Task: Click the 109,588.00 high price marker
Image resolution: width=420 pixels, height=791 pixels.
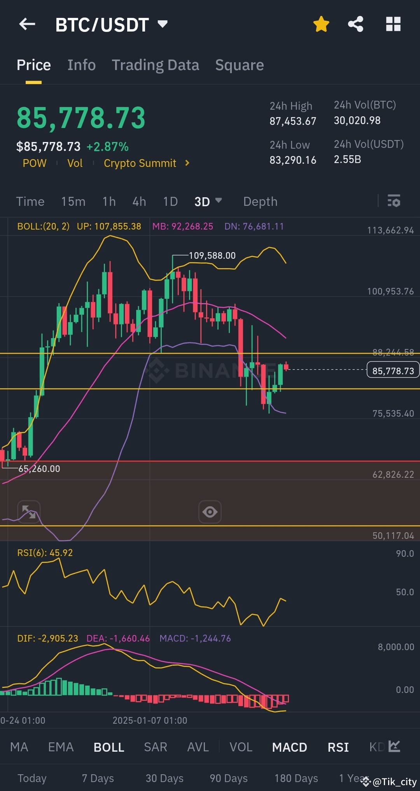Action: tap(212, 256)
